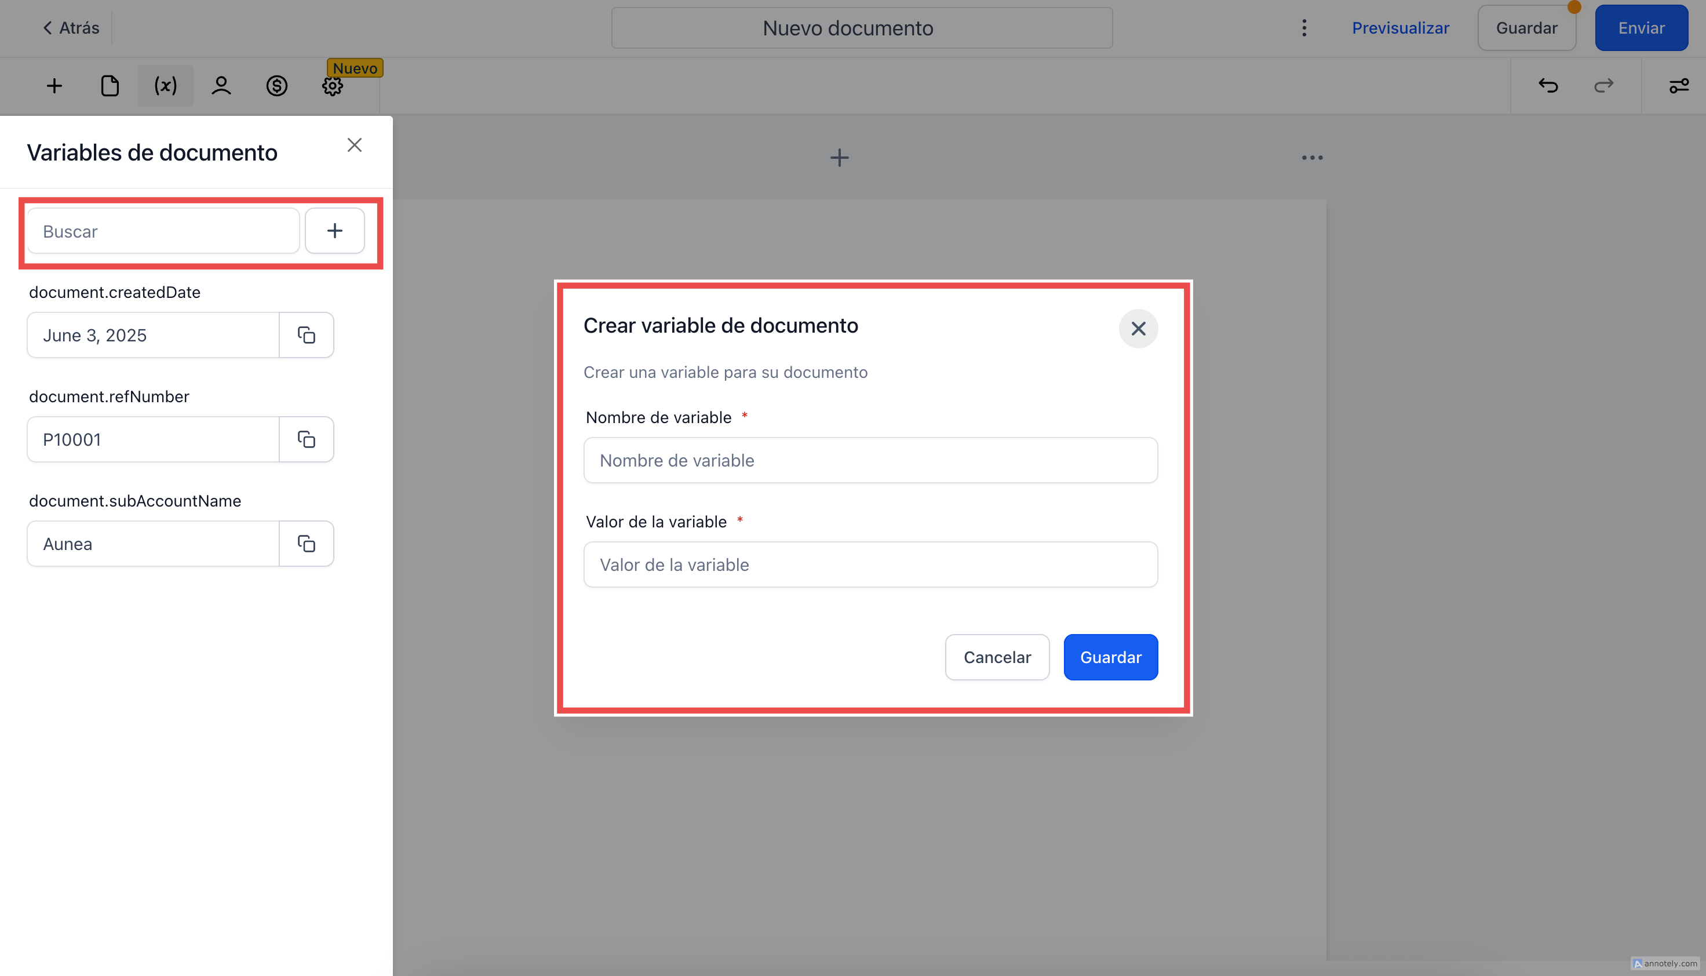Go back using Atrás

71,28
